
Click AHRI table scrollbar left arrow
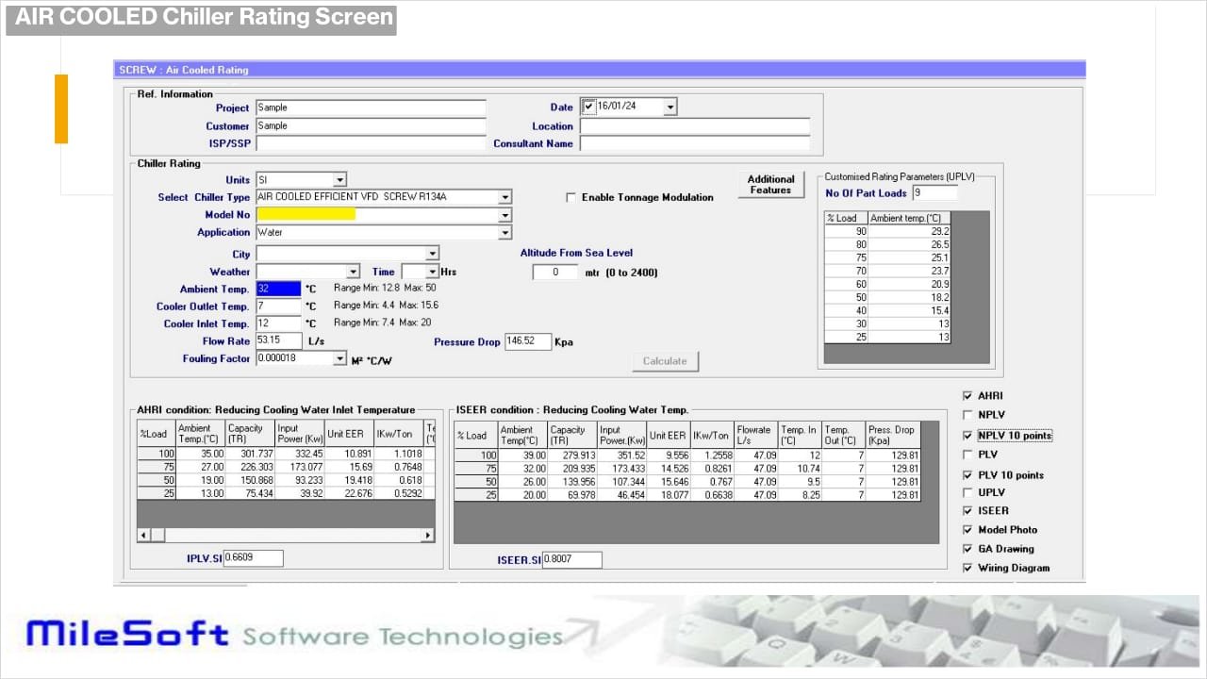(x=143, y=535)
